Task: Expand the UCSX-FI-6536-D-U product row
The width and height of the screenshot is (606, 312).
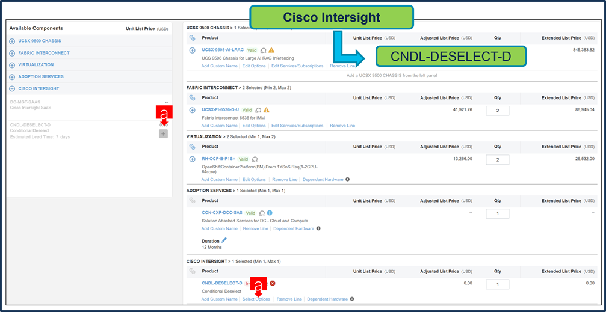Action: coord(192,111)
